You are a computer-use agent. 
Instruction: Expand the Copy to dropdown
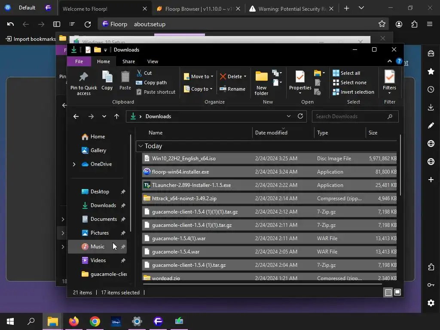click(199, 89)
